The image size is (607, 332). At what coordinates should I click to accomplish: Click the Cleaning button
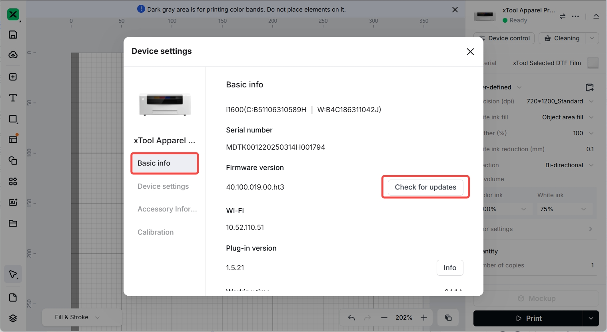pos(562,38)
